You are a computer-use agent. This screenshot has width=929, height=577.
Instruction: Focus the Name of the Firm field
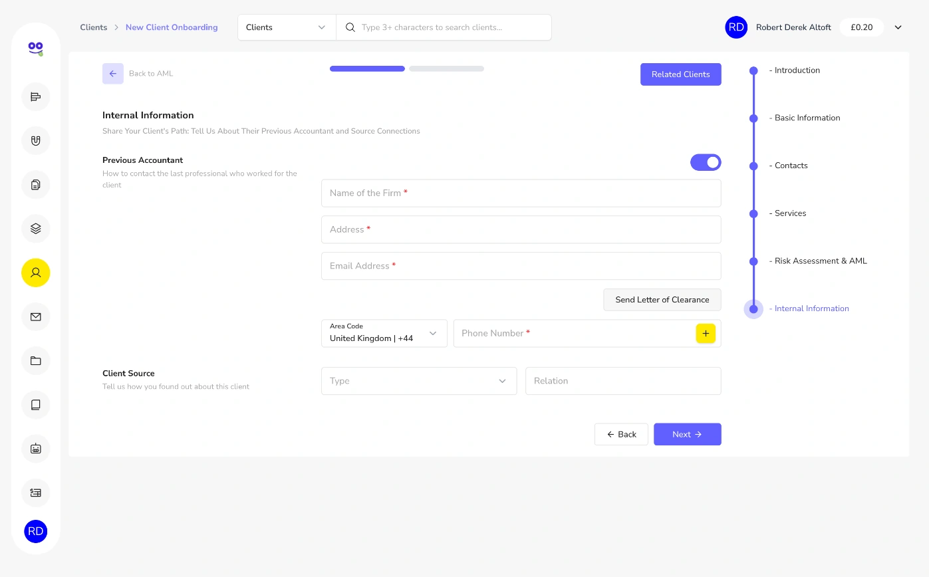click(521, 193)
